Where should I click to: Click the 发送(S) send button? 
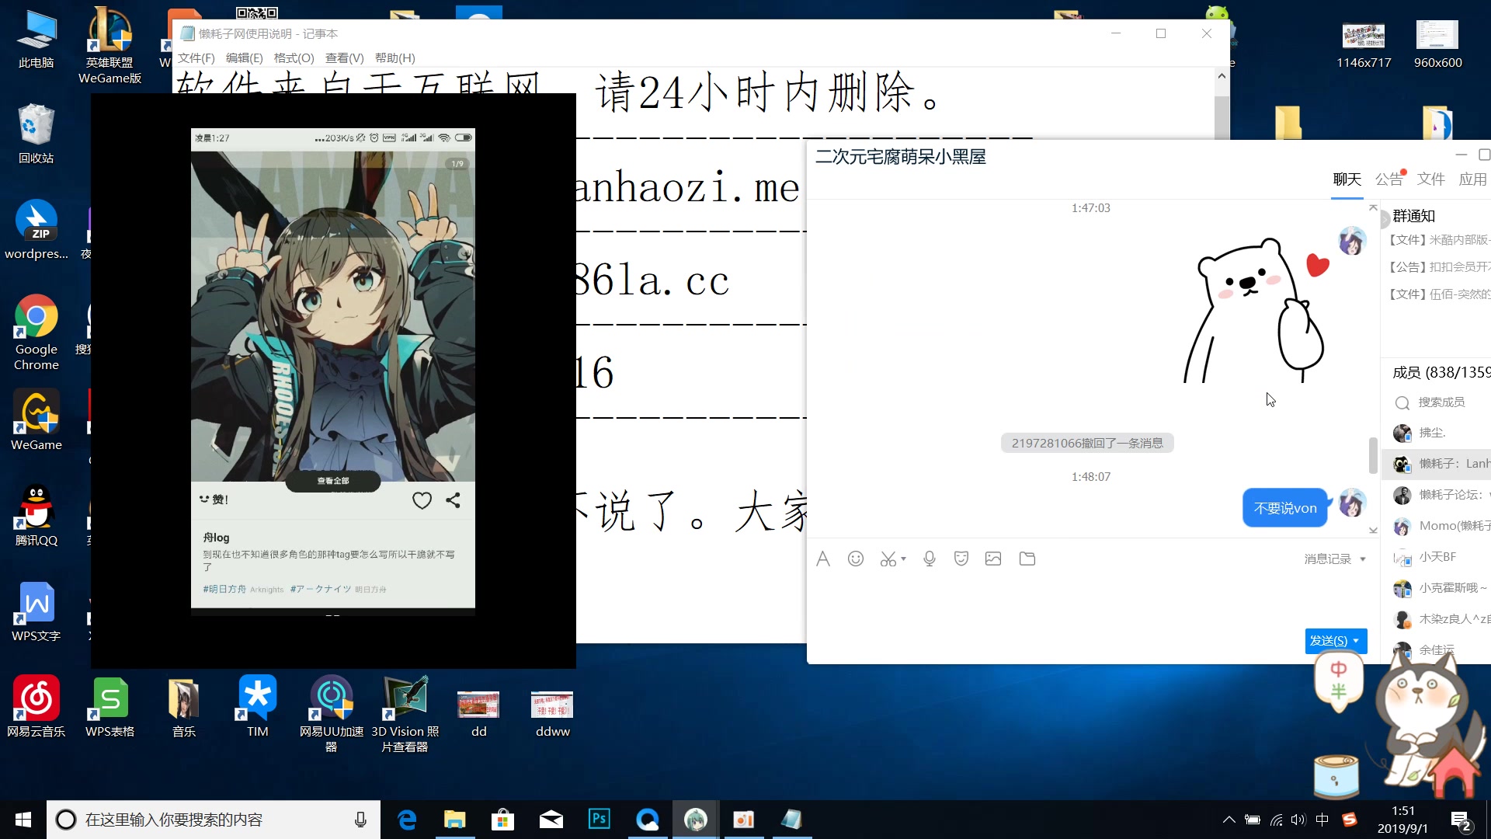pos(1328,641)
